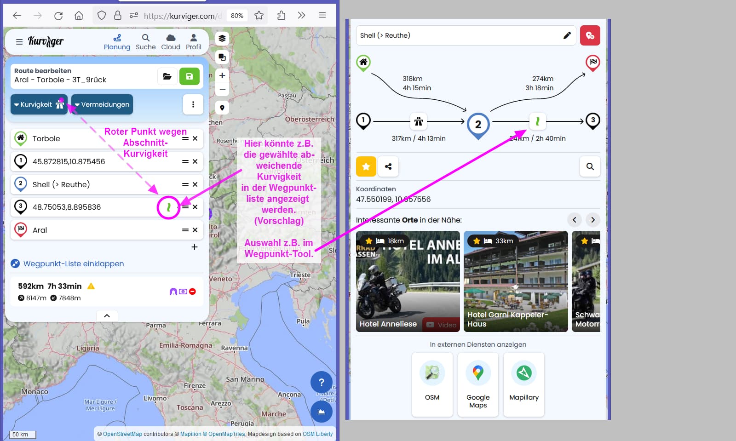The height and width of the screenshot is (441, 736).
Task: Remove the Torbole waypoint
Action: 195,138
